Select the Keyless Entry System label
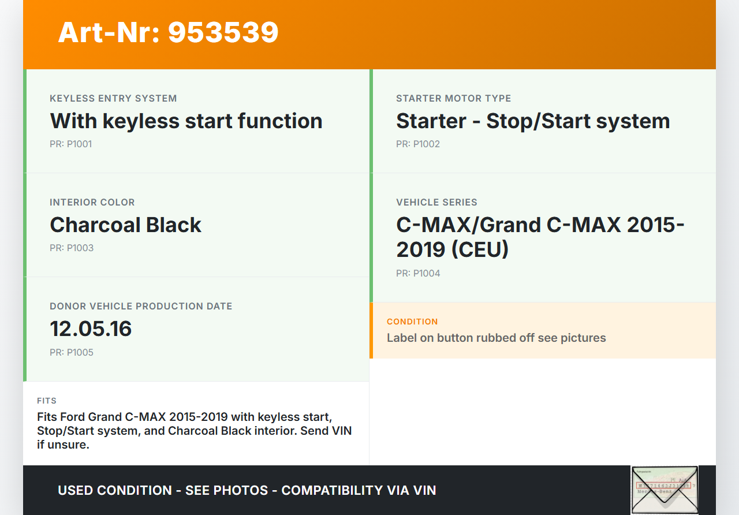Screen dimensions: 739x515 (113, 98)
